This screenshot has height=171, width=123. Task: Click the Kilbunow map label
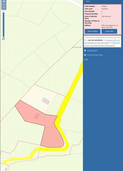(77, 47)
